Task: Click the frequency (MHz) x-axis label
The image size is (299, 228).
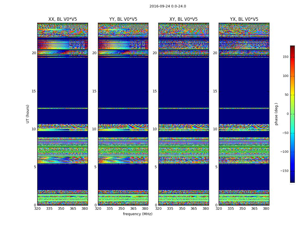Action: (138, 214)
